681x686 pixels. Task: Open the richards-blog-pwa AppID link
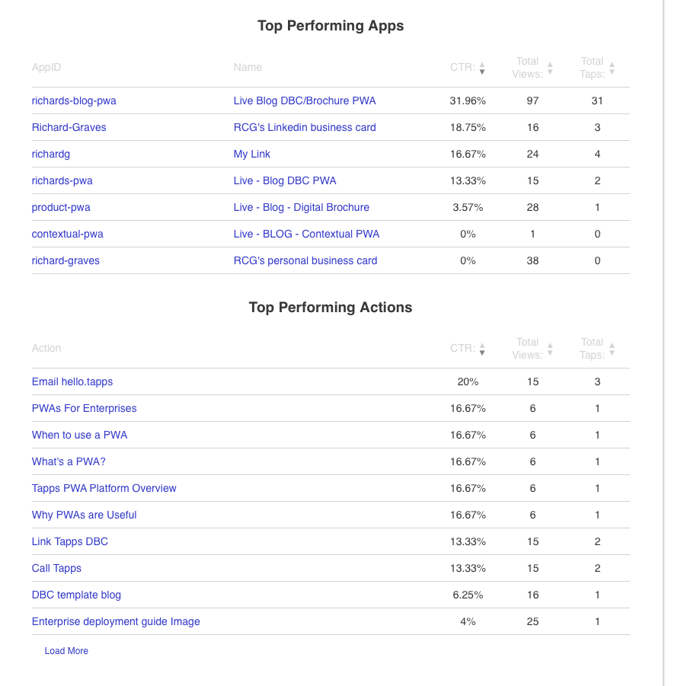click(x=74, y=101)
